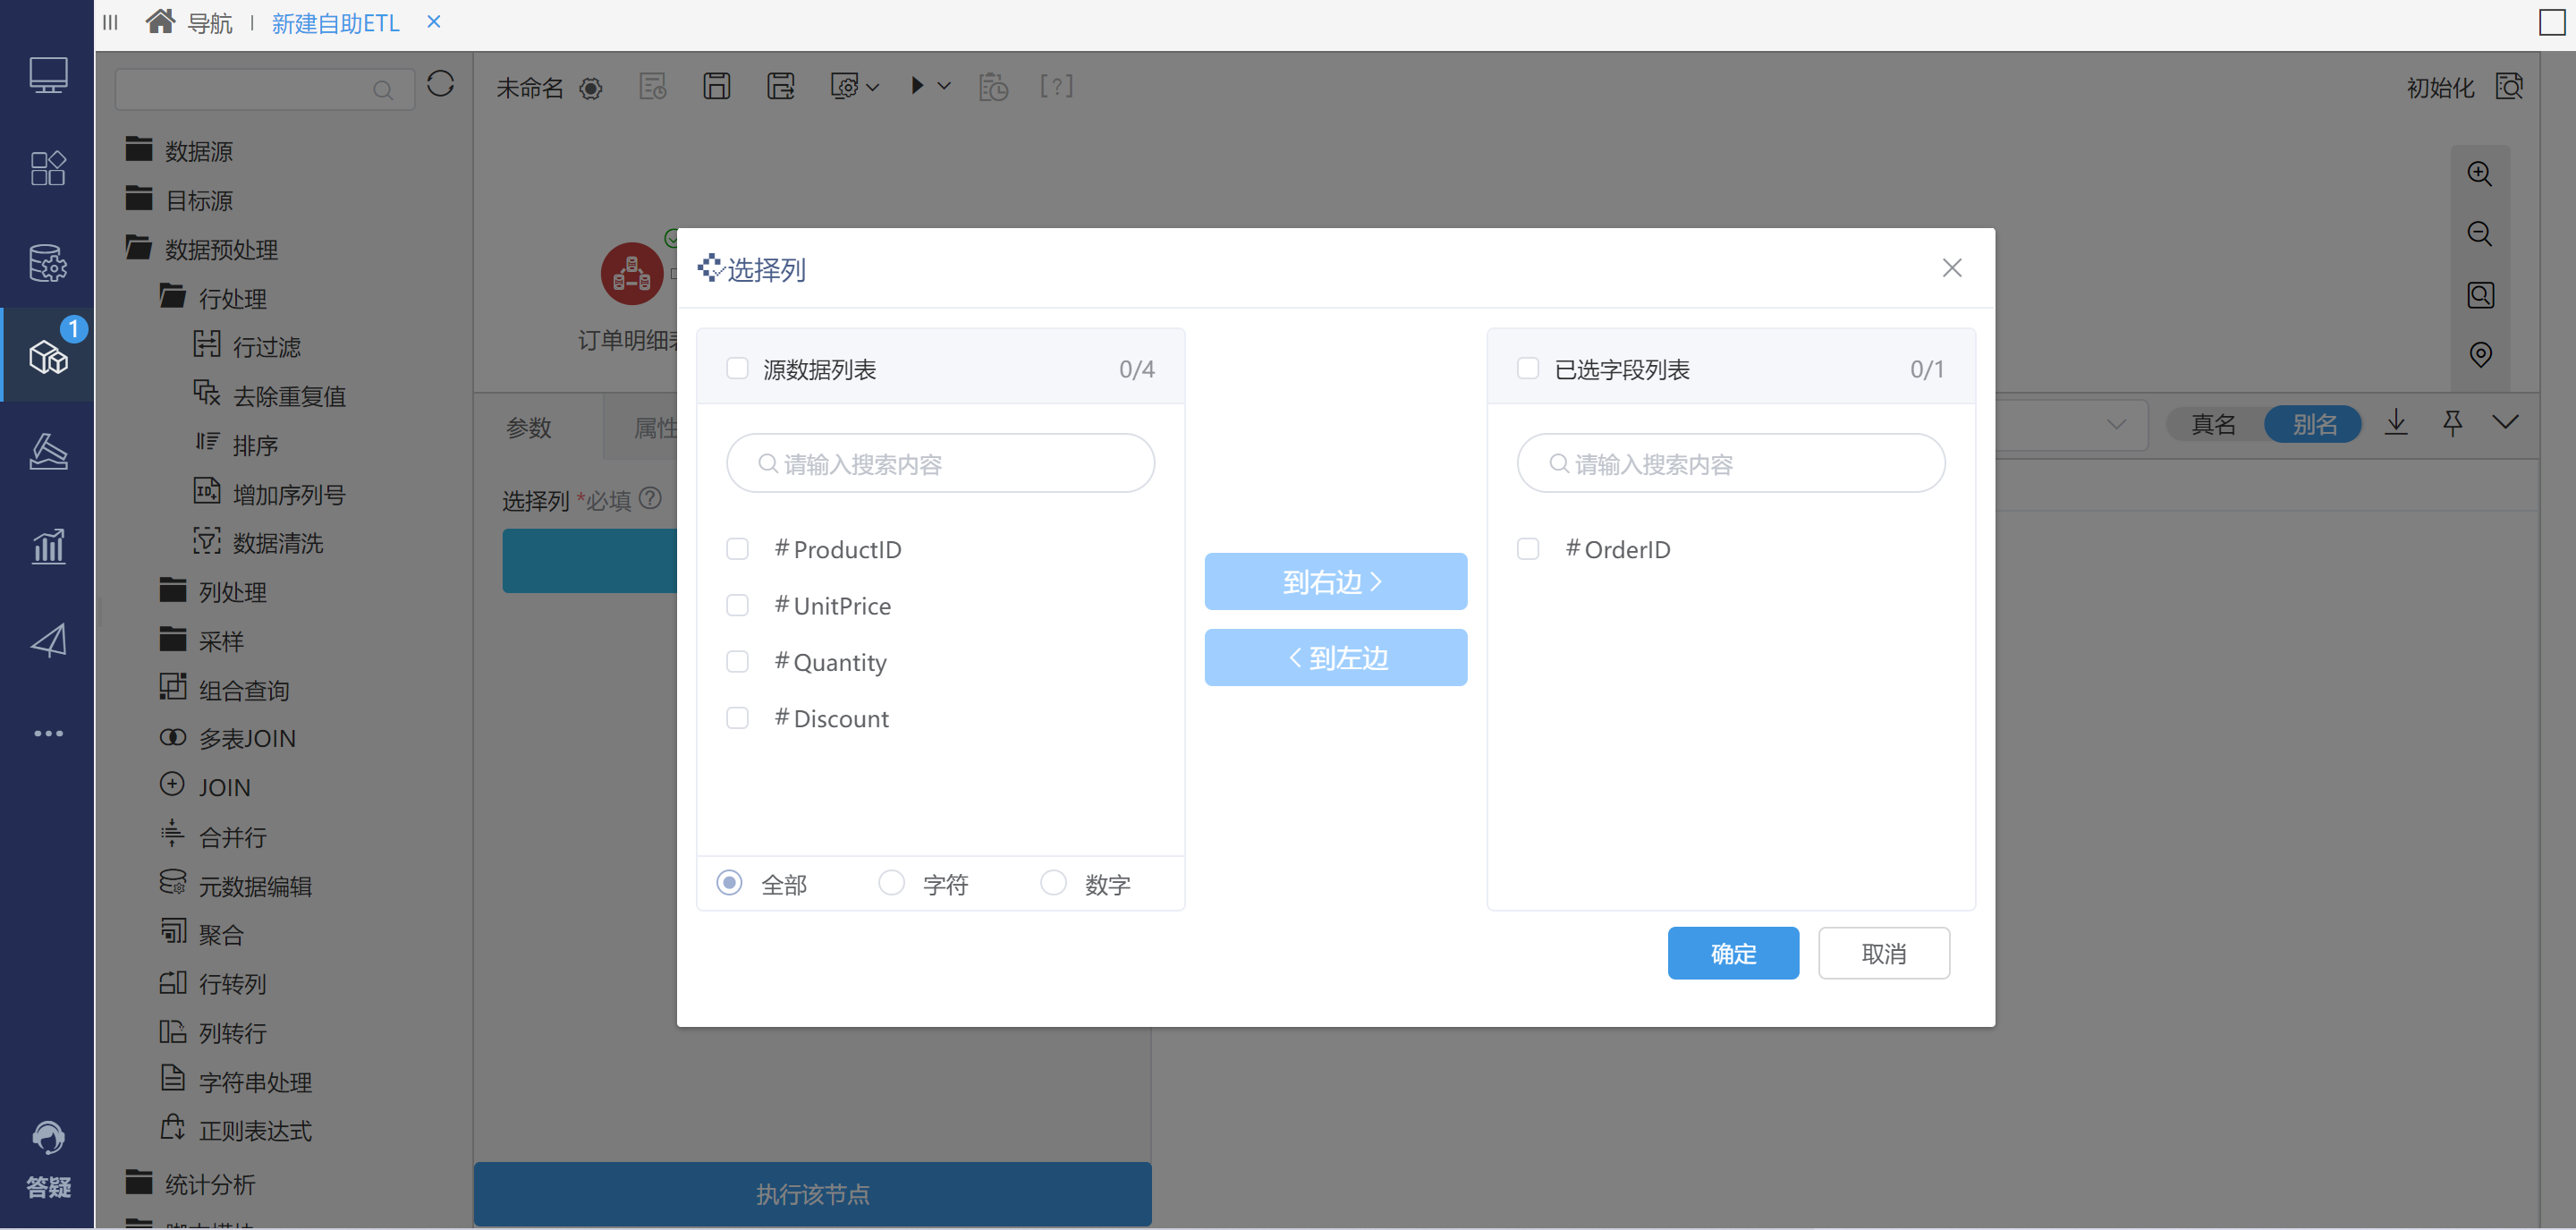
Task: Click the gear icon next to 未命名
Action: tap(591, 88)
